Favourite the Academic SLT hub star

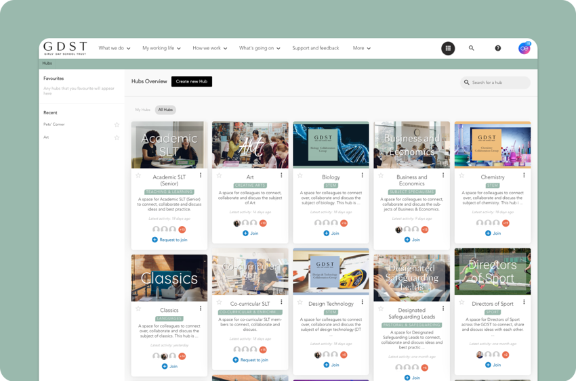pos(138,175)
